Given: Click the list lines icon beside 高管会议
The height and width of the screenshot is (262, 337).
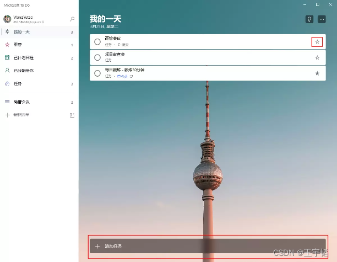Looking at the screenshot, I should (x=7, y=102).
